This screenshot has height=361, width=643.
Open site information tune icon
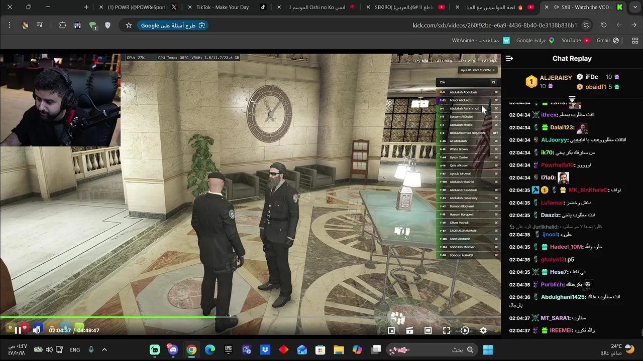point(586,25)
